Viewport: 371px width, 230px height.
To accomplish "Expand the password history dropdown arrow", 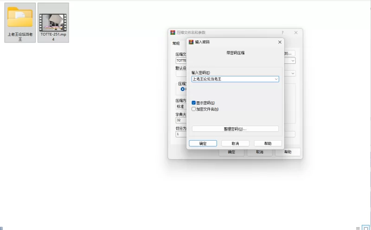I will (x=276, y=79).
